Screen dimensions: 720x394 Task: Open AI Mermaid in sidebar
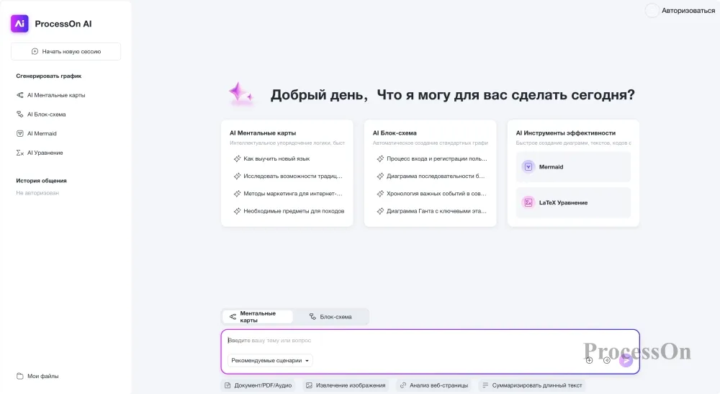(37, 134)
